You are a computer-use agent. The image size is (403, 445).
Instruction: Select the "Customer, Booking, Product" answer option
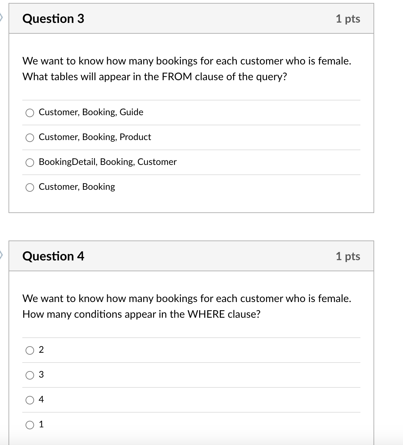pos(30,138)
